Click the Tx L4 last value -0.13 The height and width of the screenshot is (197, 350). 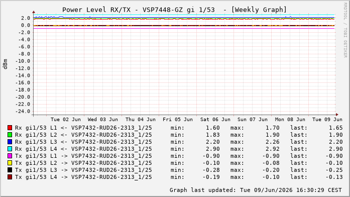click(334, 177)
